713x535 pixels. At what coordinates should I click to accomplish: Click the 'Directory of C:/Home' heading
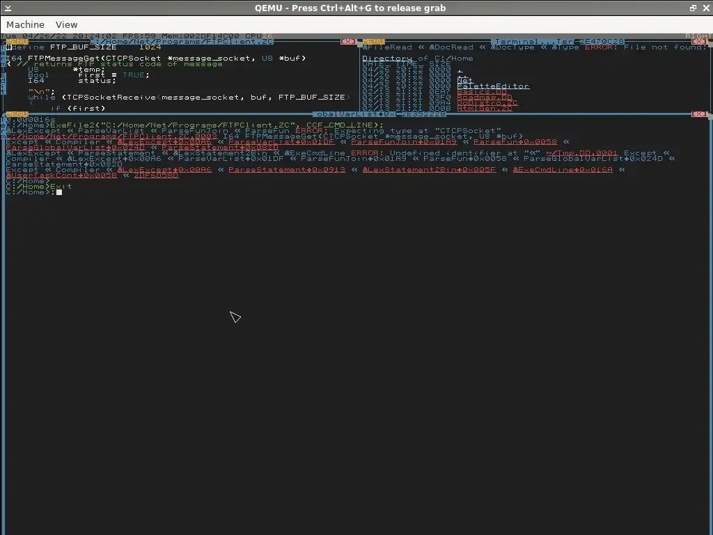418,59
